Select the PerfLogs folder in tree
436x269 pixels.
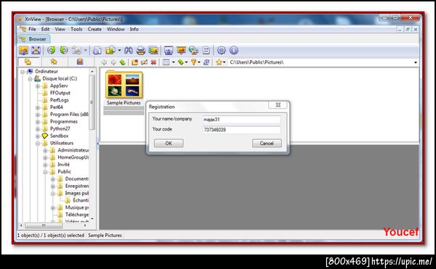point(60,100)
